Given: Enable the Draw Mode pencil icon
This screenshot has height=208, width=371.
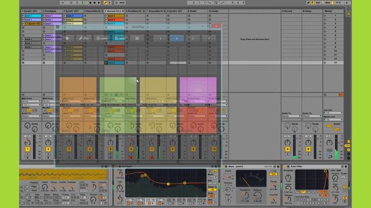Looking at the screenshot, I should click(x=308, y=2).
